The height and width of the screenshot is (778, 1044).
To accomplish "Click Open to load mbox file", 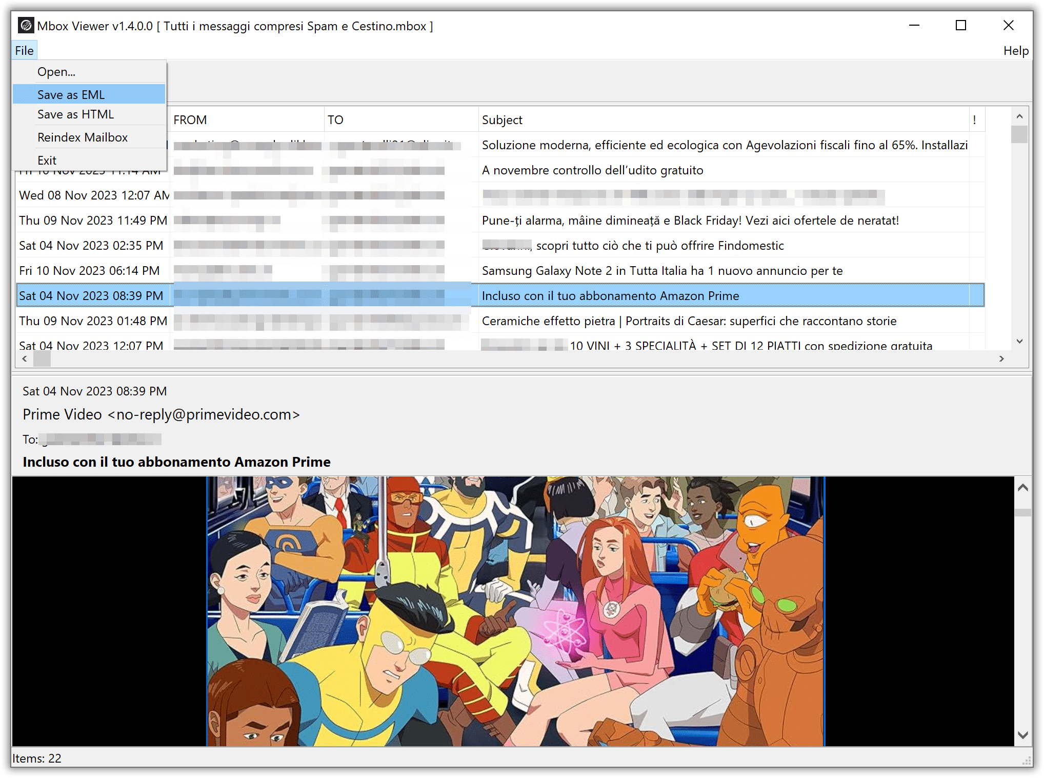I will click(x=56, y=70).
